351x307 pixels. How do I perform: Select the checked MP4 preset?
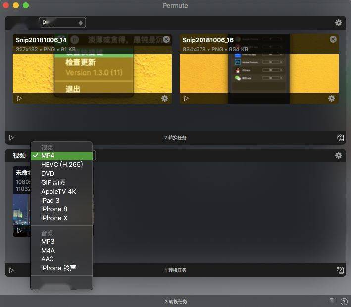pyautogui.click(x=48, y=156)
